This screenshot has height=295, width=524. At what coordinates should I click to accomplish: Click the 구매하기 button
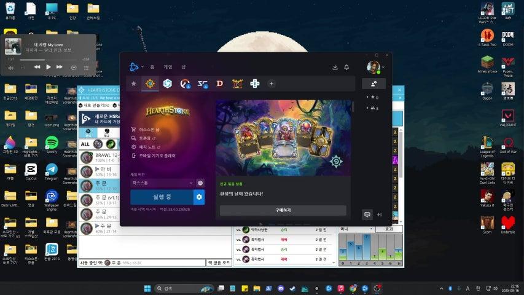[283, 210]
